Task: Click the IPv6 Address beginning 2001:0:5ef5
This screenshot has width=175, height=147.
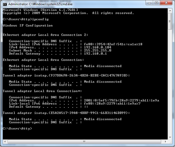Action: [122, 100]
